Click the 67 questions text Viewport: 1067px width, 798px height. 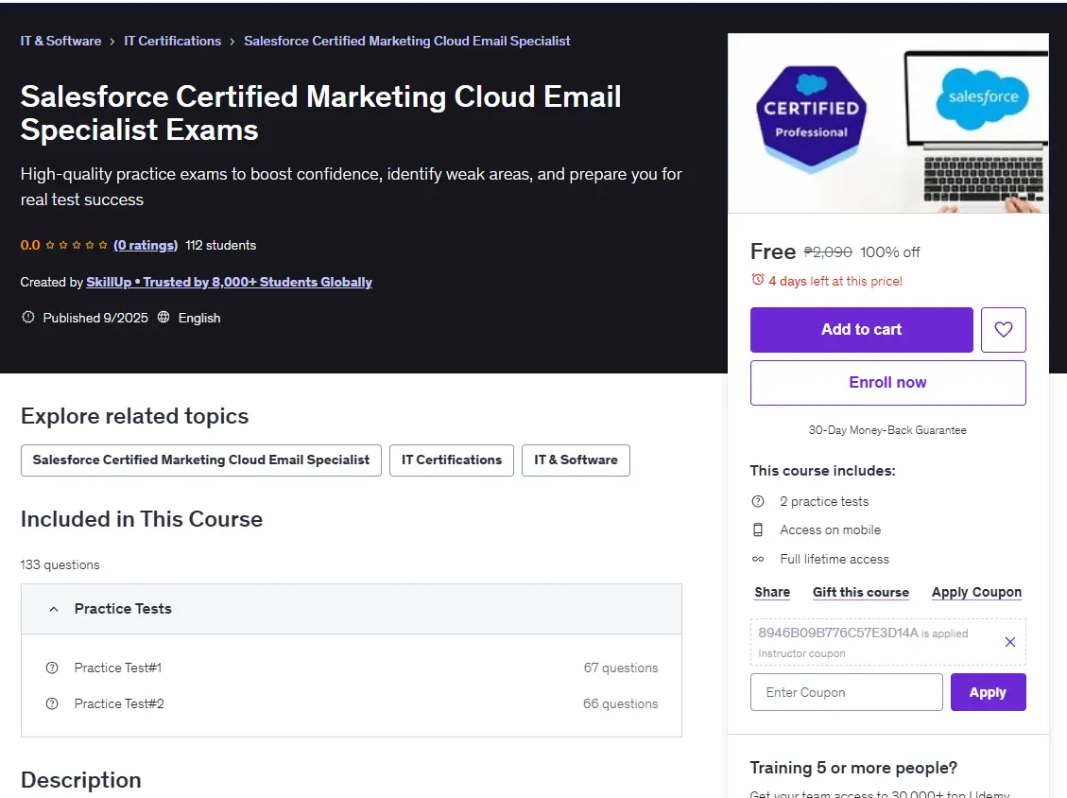point(621,668)
